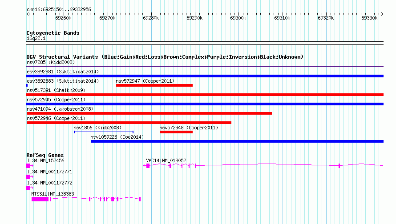Click the 69330k ruler tick label

369,18
